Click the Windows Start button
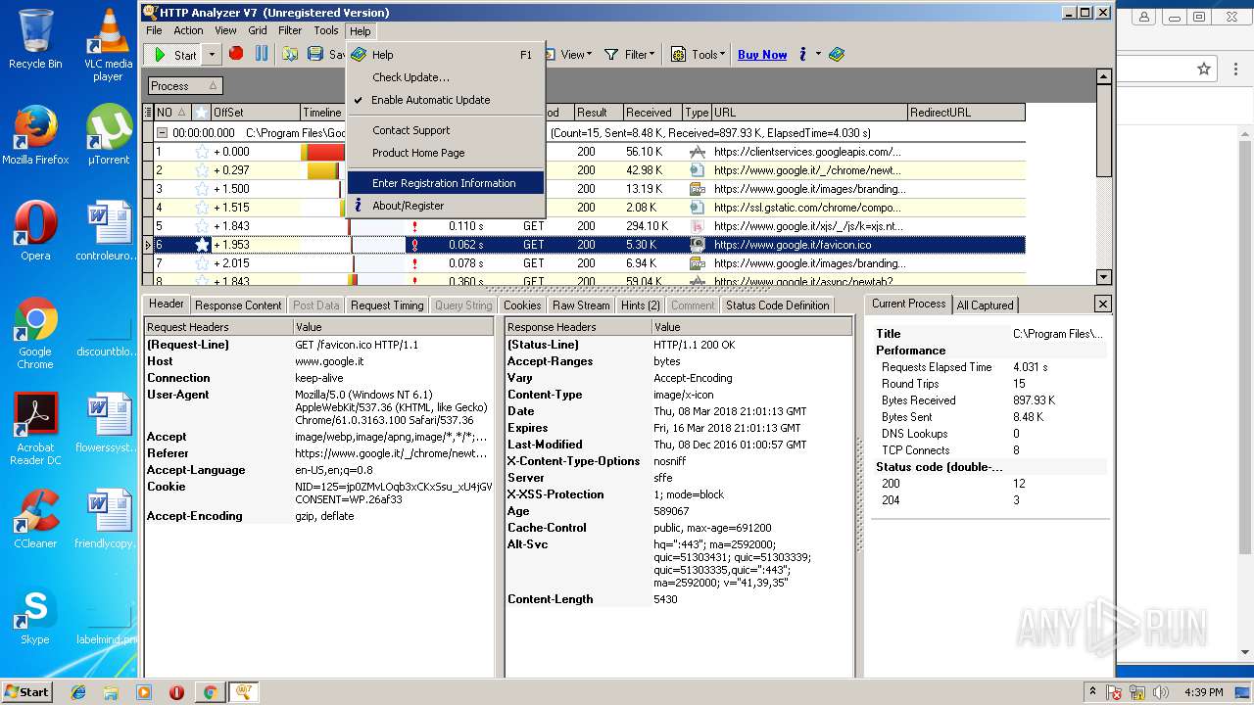The width and height of the screenshot is (1254, 705). pyautogui.click(x=26, y=691)
